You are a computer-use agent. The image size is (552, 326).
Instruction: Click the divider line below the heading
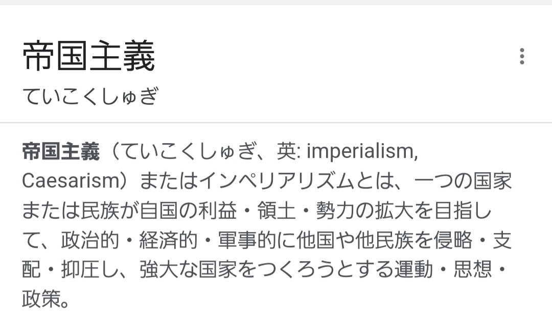click(x=276, y=123)
